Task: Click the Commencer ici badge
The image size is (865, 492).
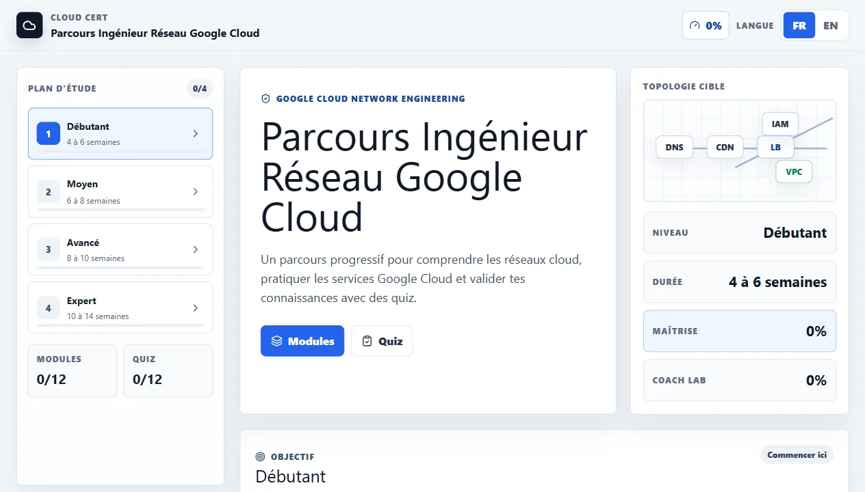Action: point(797,455)
